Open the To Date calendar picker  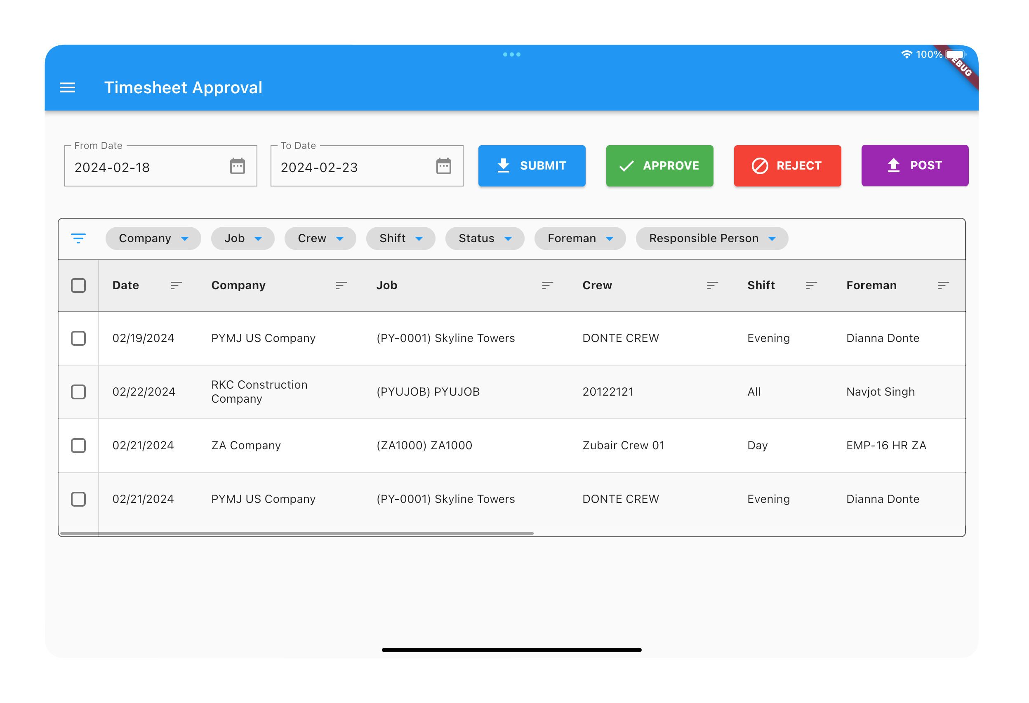pos(444,167)
